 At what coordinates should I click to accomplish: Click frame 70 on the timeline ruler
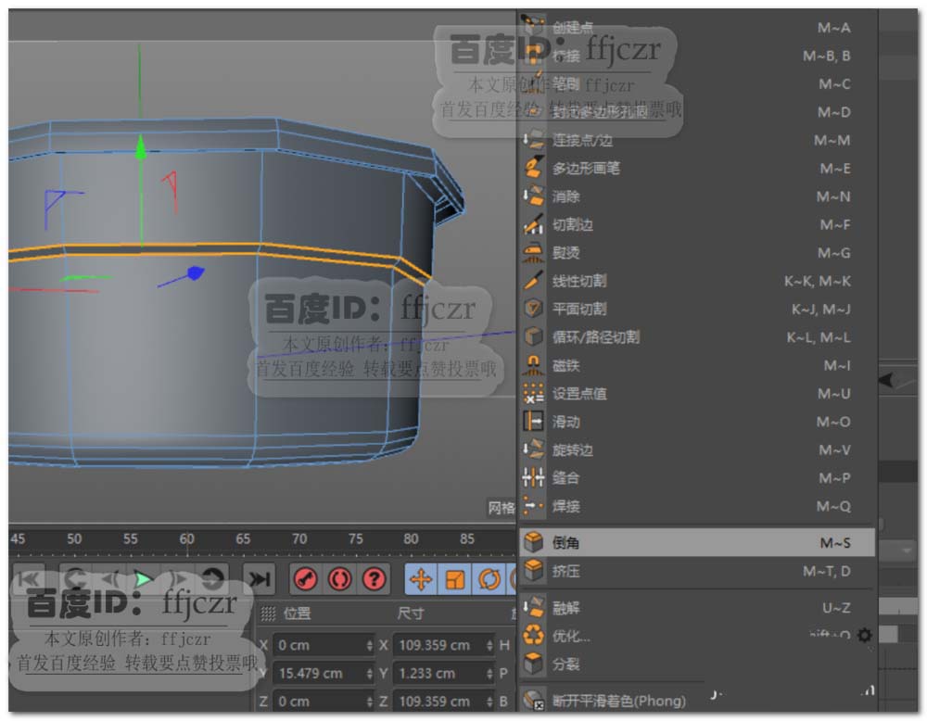click(x=299, y=539)
